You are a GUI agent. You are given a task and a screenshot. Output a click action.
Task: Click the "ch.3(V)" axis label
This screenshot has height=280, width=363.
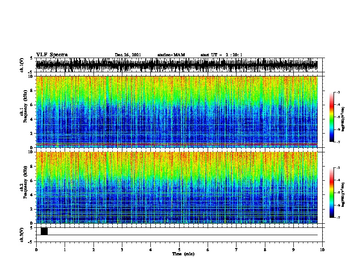pos(22,235)
